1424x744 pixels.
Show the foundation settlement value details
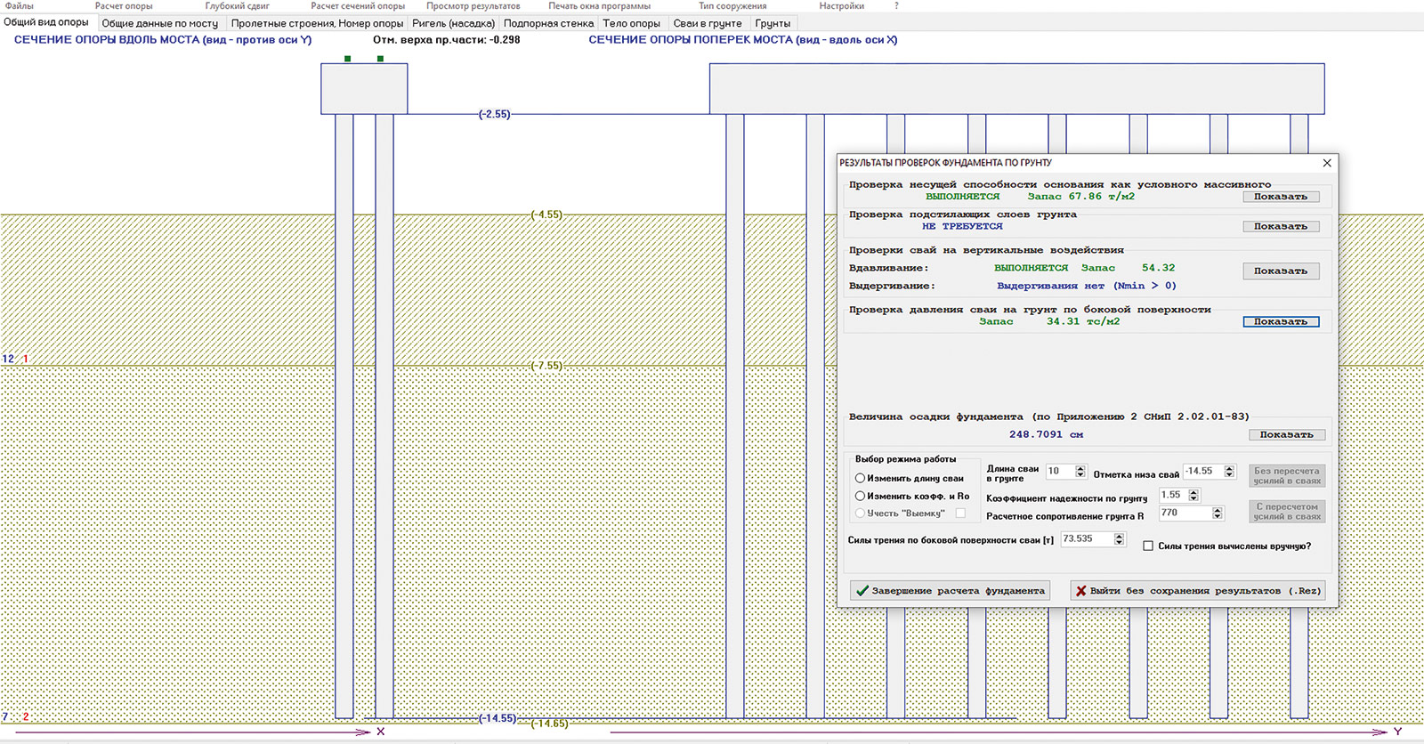[1286, 435]
